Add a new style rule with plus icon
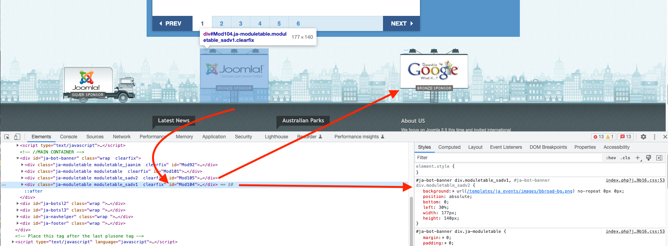Image resolution: width=668 pixels, height=246 pixels. [x=638, y=158]
